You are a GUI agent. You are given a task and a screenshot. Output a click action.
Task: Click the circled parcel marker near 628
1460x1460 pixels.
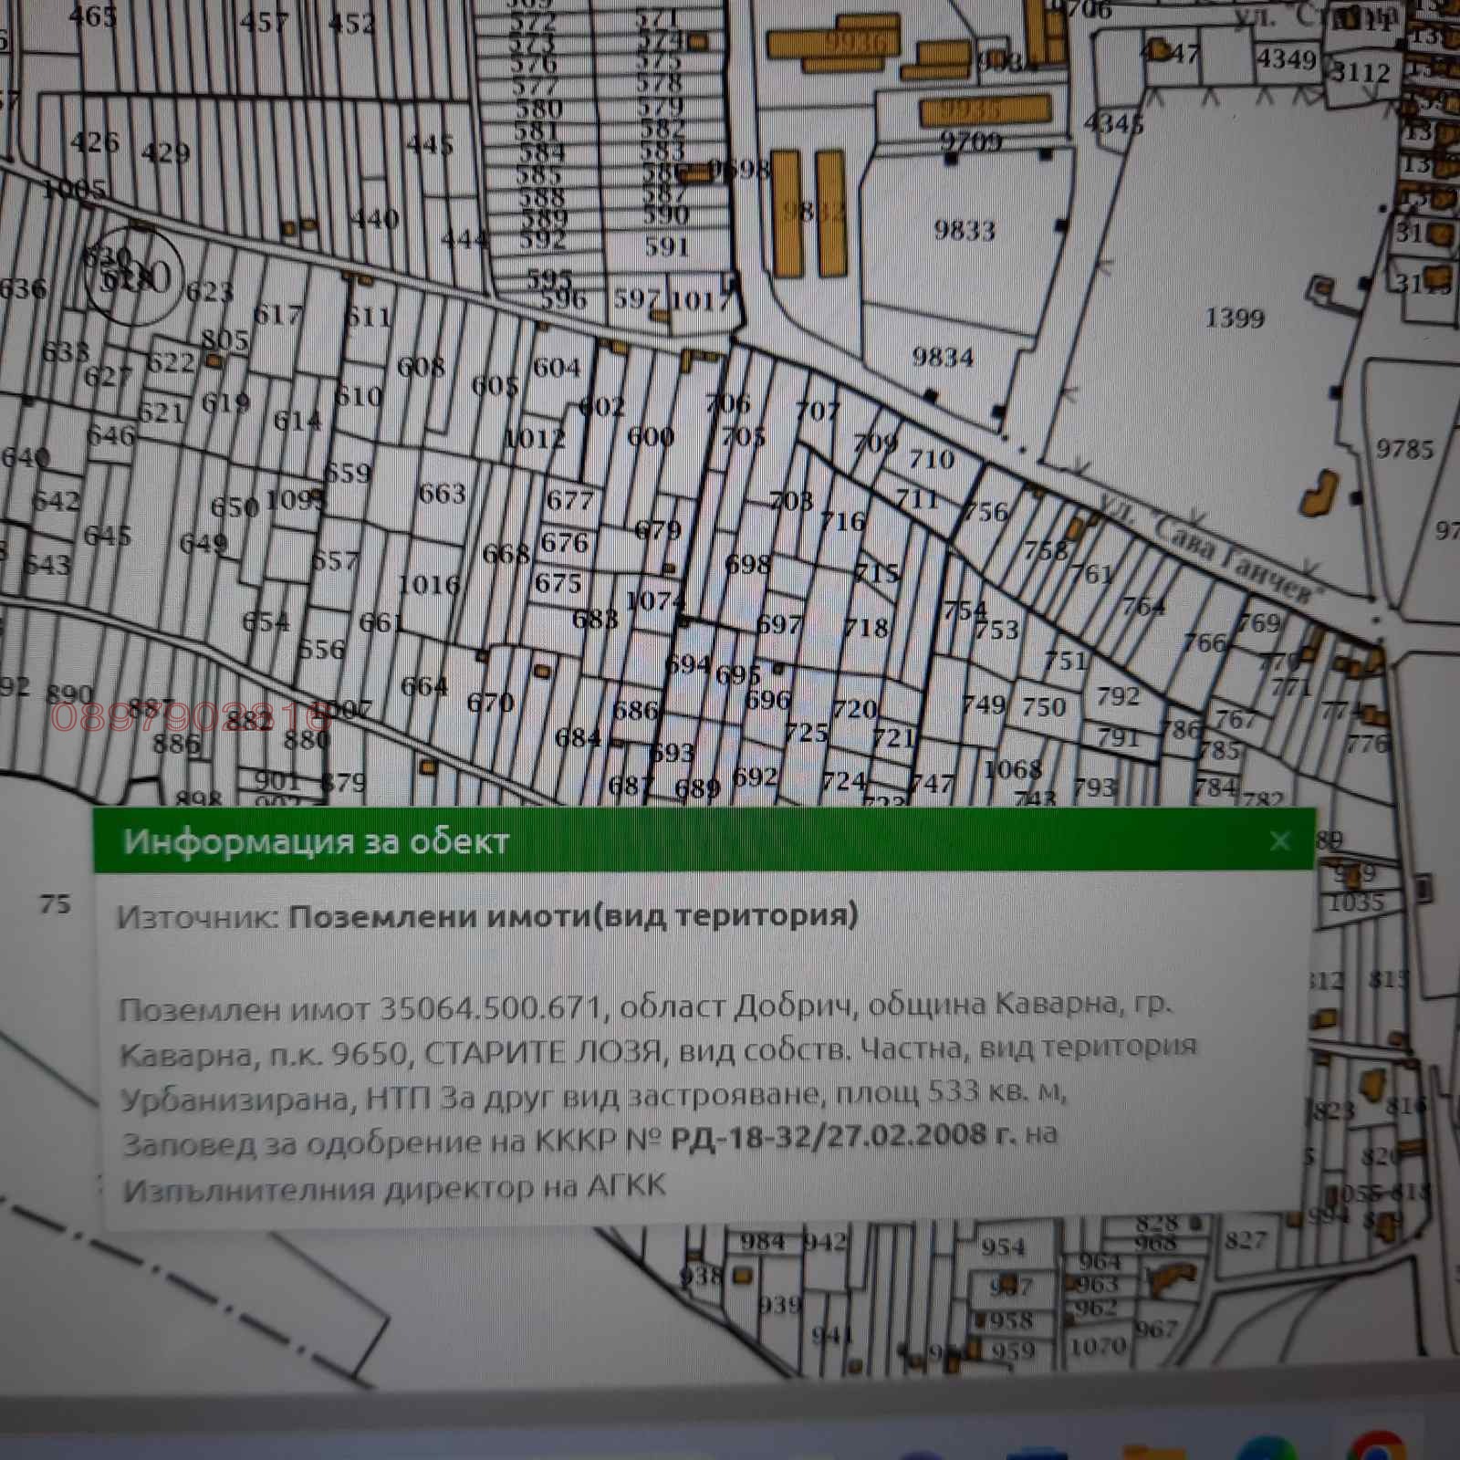coord(133,276)
